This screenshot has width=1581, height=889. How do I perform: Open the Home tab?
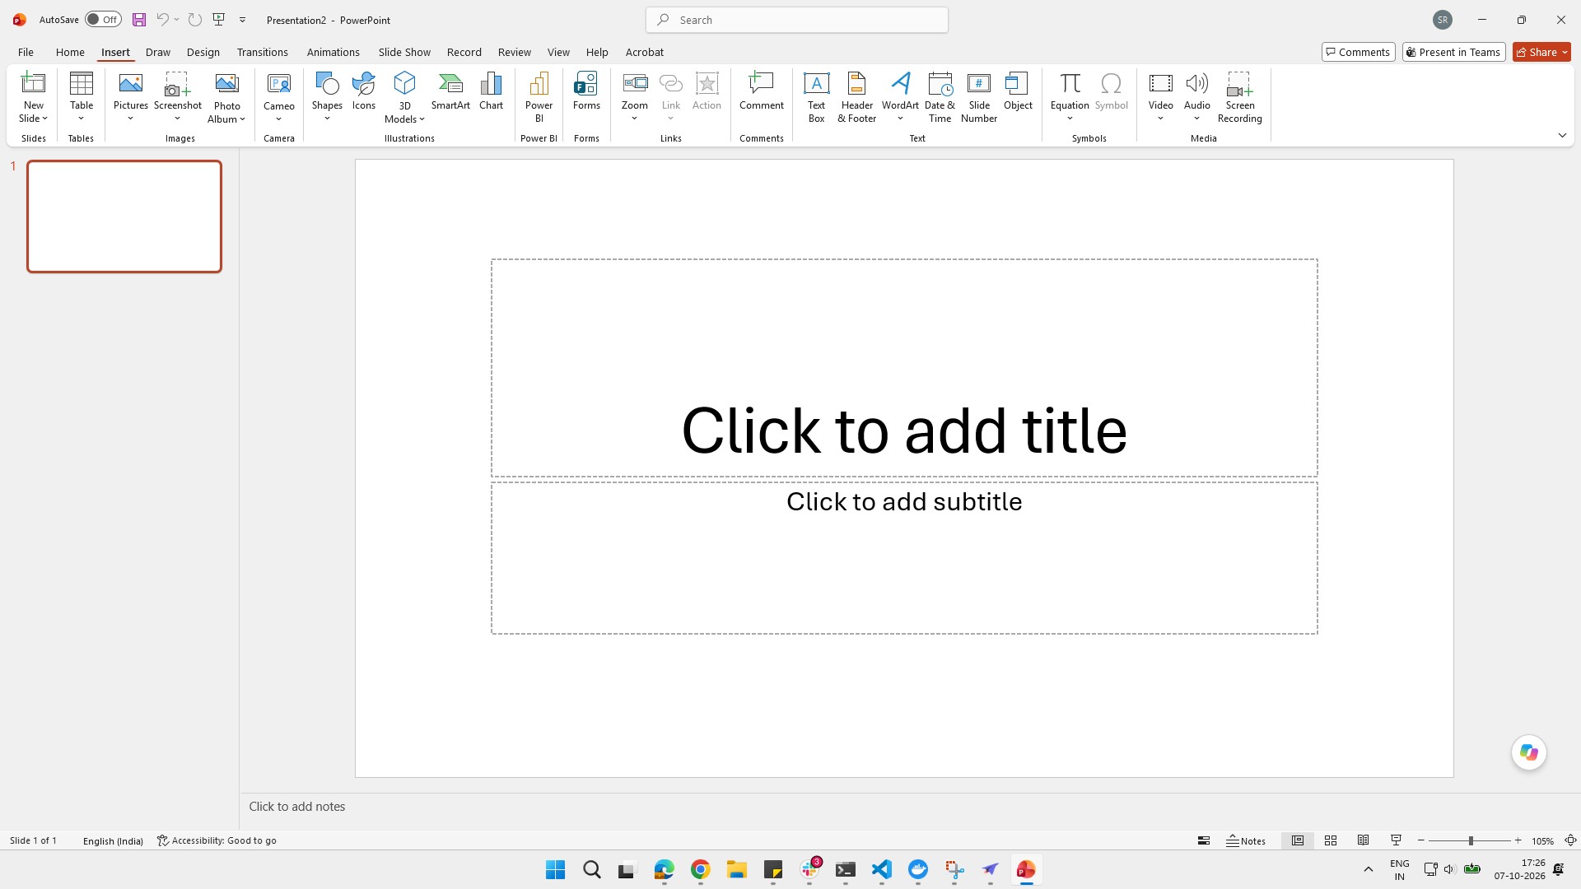70,52
